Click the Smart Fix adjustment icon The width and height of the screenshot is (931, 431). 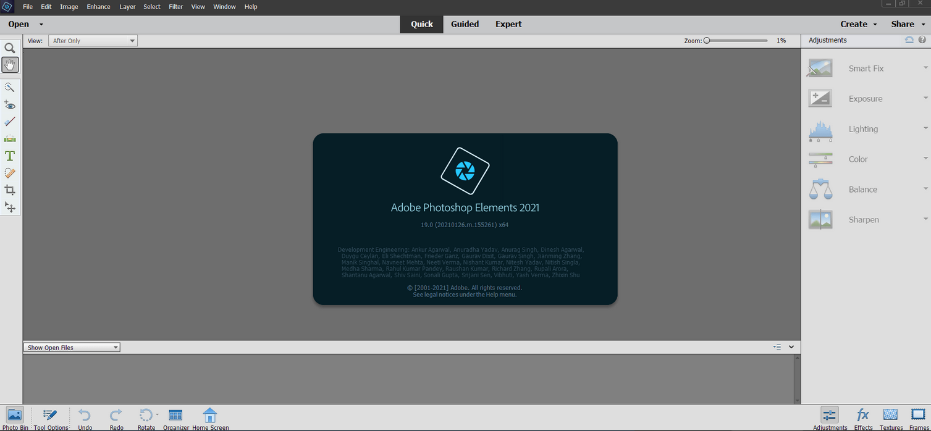[820, 68]
